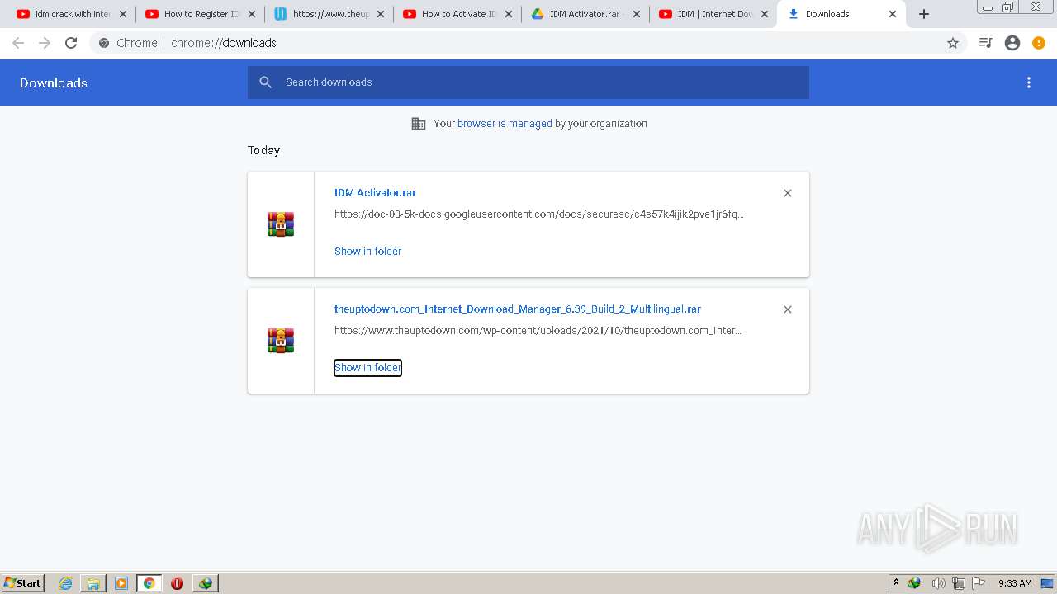Show Internet_Download_Manager rar in folder
Viewport: 1057px width, 594px height.
(x=367, y=368)
